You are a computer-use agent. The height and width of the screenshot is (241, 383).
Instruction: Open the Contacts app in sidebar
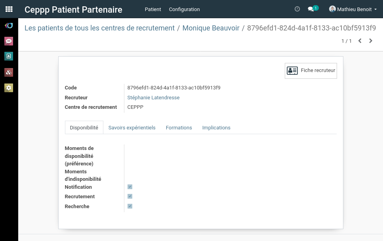[9, 56]
